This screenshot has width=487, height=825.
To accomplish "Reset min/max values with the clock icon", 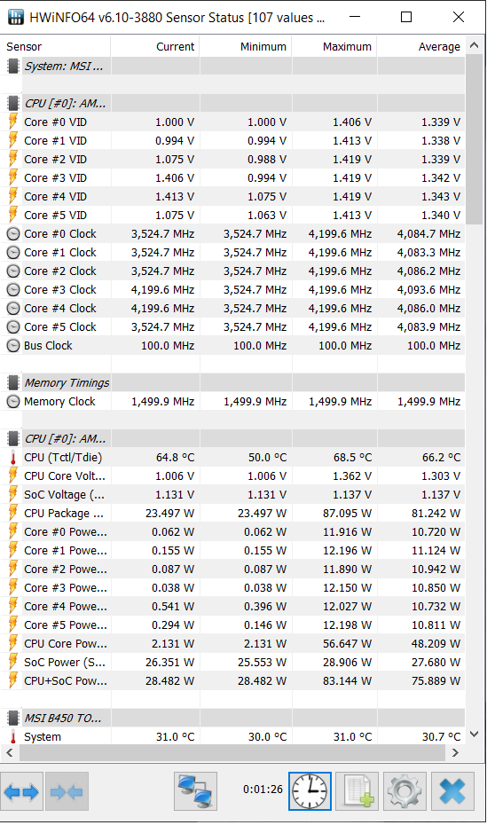I will point(310,791).
